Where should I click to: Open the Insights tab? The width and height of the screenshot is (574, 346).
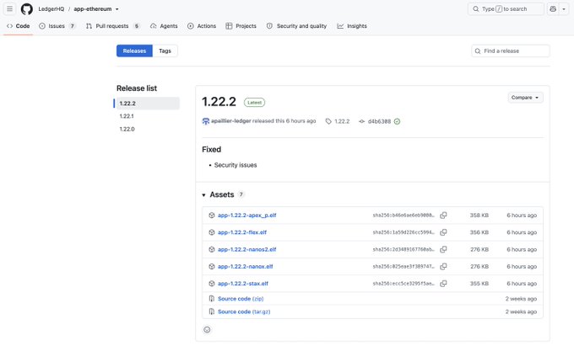tap(352, 26)
